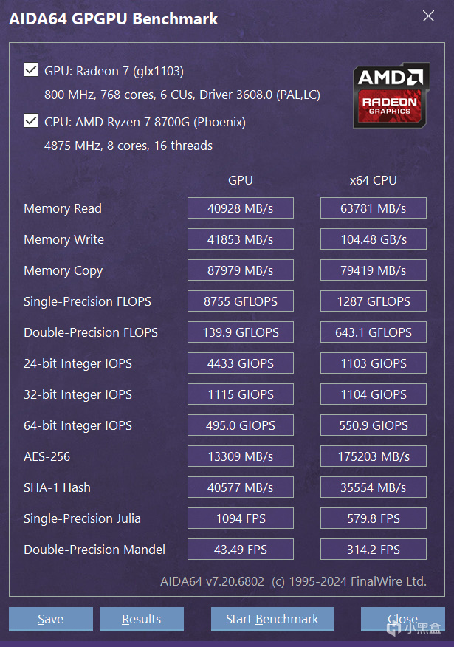Image resolution: width=454 pixels, height=647 pixels.
Task: Close the window using the title bar X
Action: [x=428, y=17]
